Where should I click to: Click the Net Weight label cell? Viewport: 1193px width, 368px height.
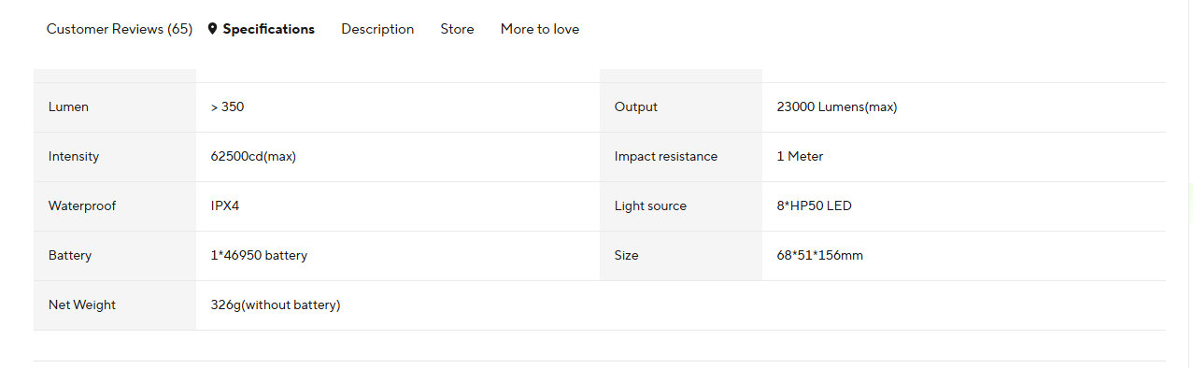(115, 305)
